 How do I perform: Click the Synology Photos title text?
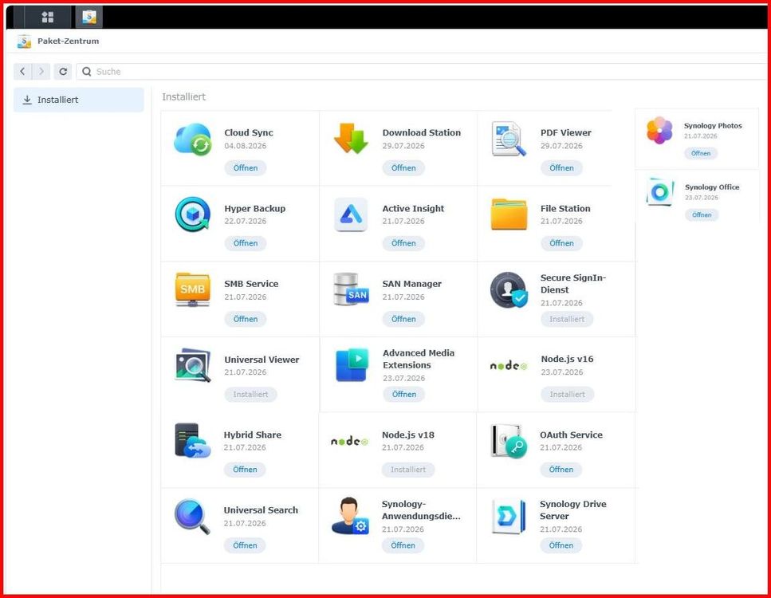[713, 126]
